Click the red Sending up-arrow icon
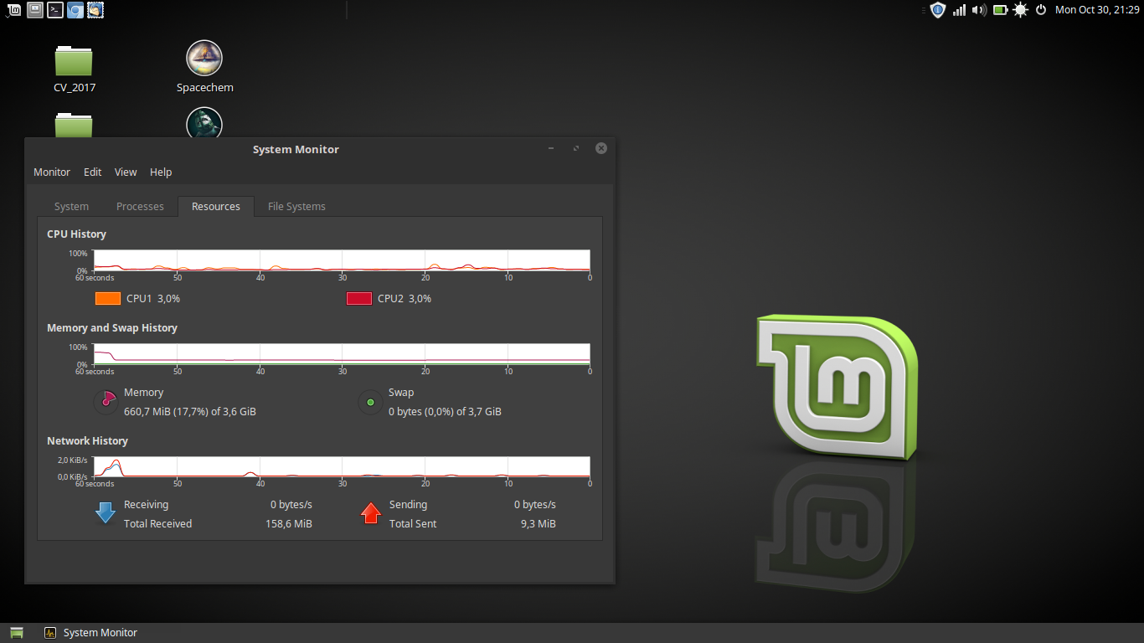 pos(370,513)
